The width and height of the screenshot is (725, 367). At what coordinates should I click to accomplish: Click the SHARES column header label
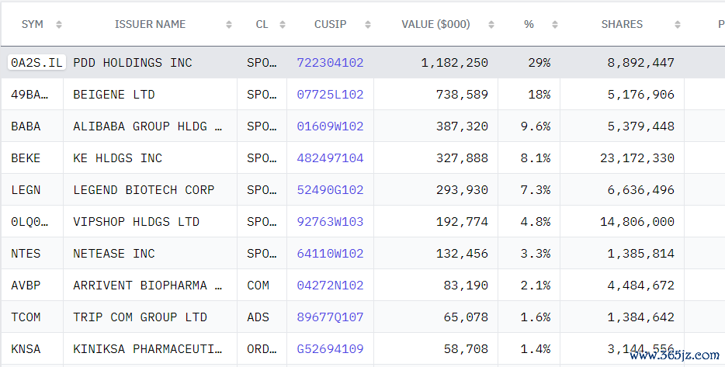pyautogui.click(x=622, y=25)
